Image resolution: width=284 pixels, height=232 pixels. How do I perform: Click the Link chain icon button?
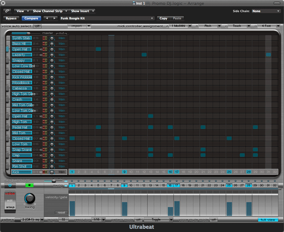pos(7,11)
